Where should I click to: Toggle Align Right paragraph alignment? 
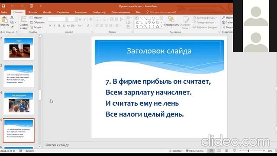106,26
